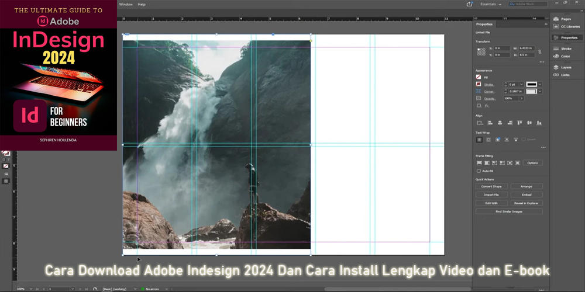Viewport: 585px width, 292px height.
Task: Click the reference point locator grid
Action: (481, 52)
